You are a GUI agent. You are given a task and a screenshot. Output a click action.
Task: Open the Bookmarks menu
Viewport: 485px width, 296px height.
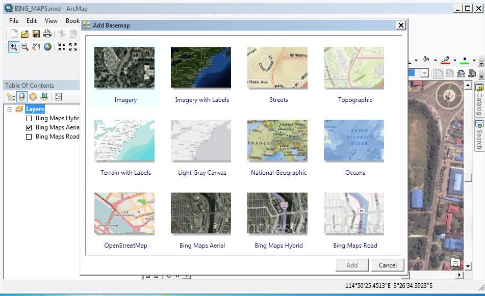tap(73, 21)
